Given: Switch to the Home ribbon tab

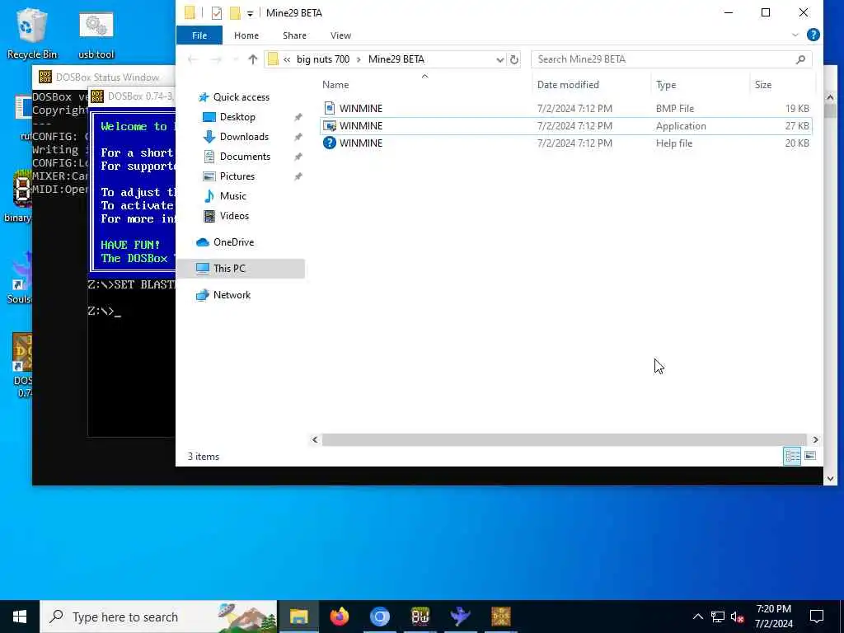Looking at the screenshot, I should [246, 35].
